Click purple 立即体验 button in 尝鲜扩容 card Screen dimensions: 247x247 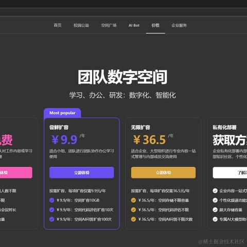[x=82, y=172]
